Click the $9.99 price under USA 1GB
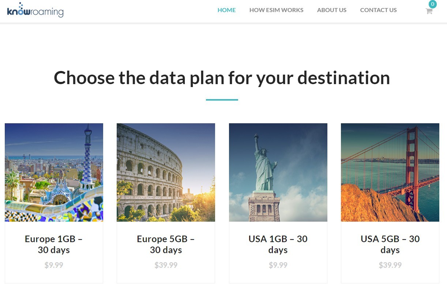This screenshot has height=297, width=447. tap(278, 265)
